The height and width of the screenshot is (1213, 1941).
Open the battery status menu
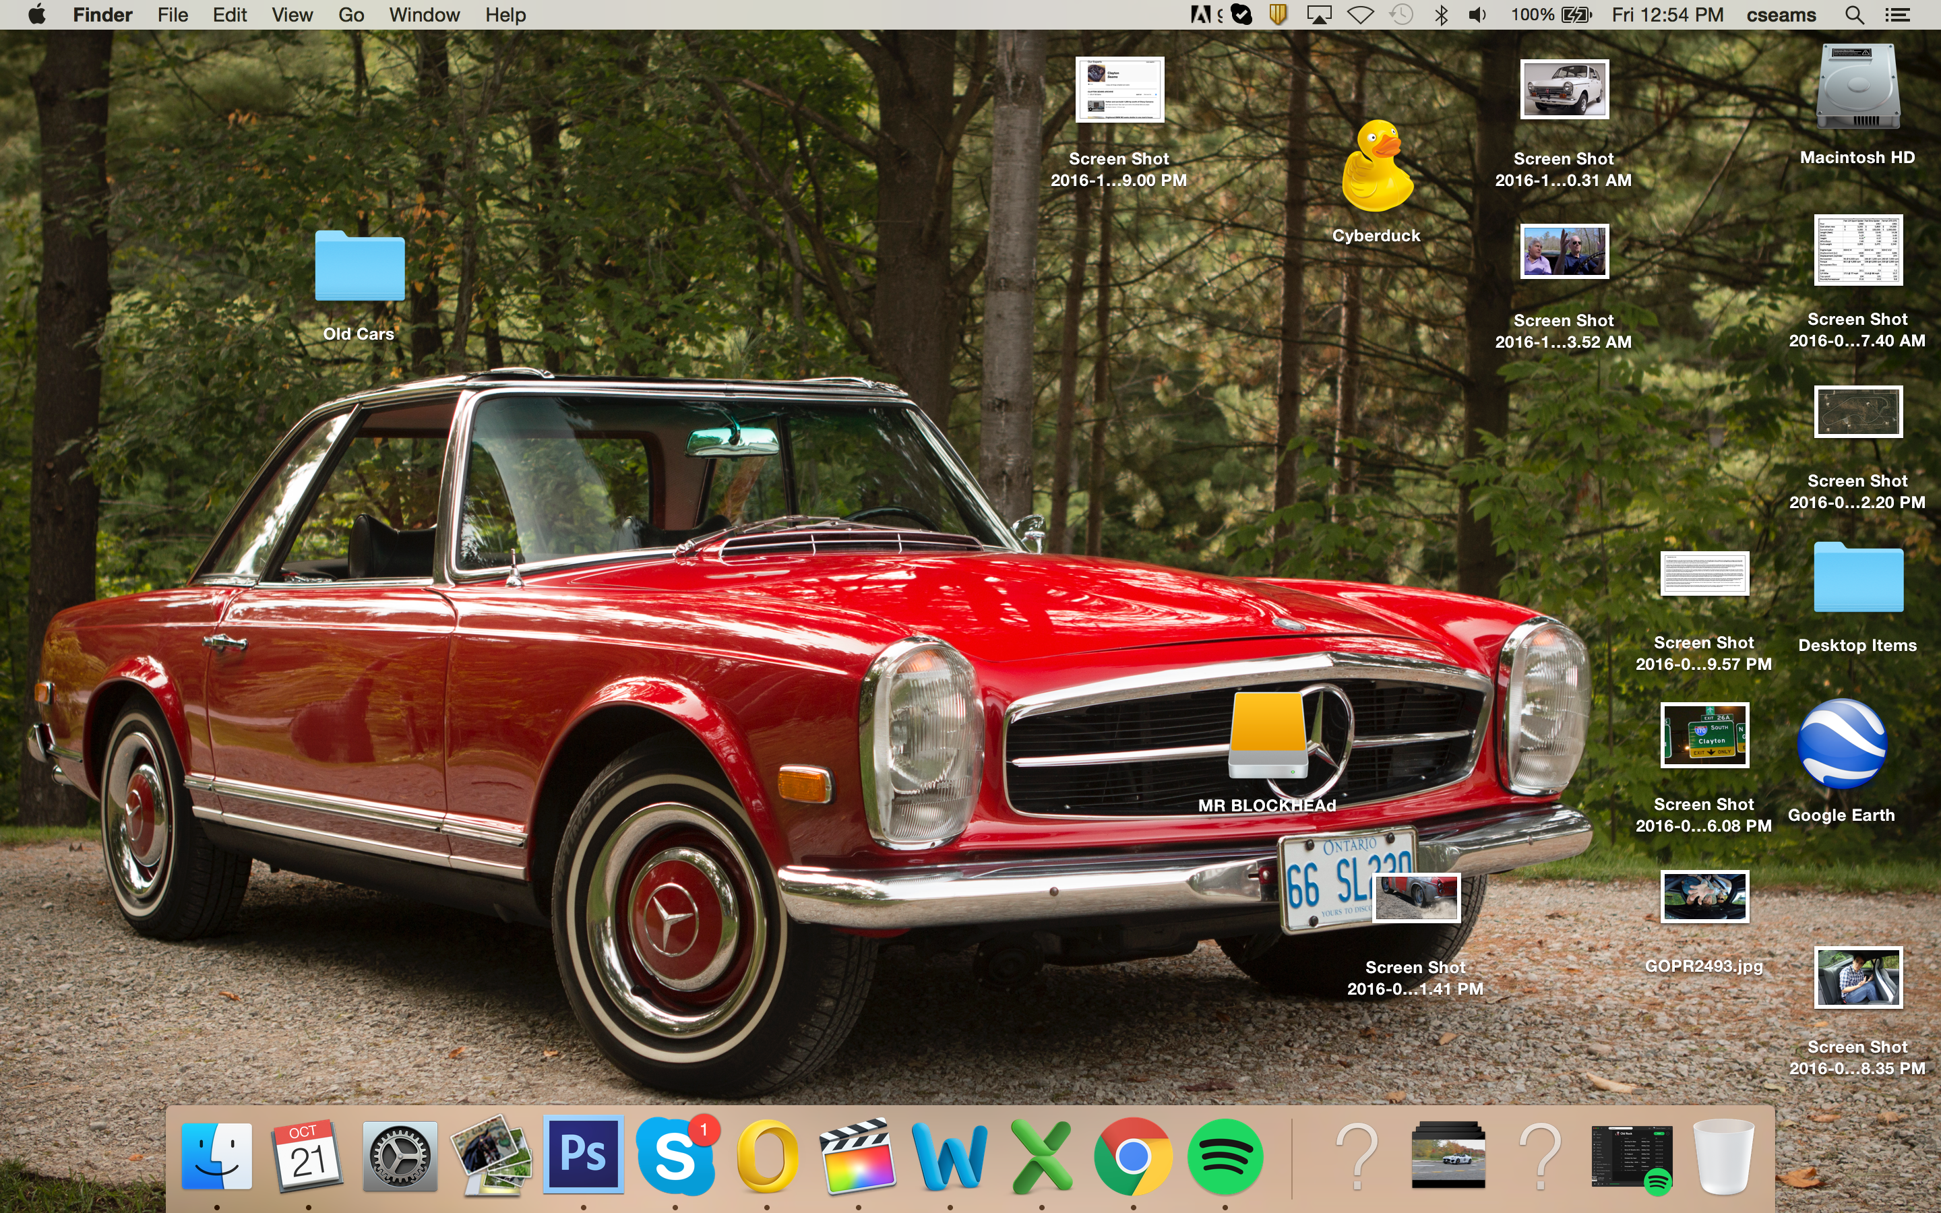pos(1551,14)
